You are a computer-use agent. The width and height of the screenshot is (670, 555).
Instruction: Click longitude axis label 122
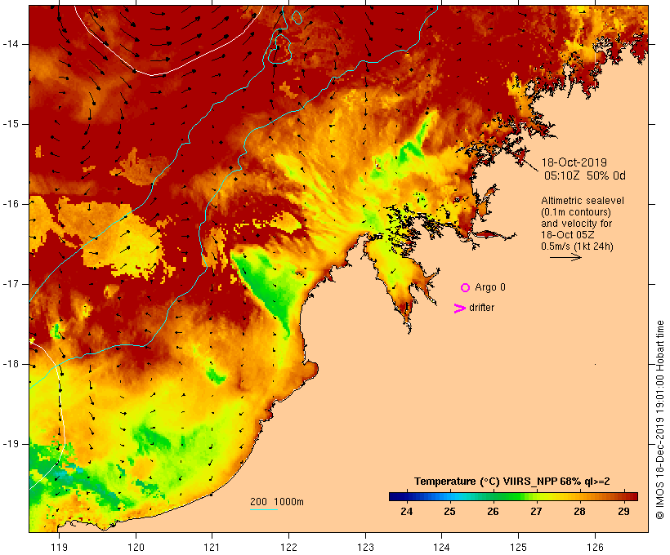288,547
